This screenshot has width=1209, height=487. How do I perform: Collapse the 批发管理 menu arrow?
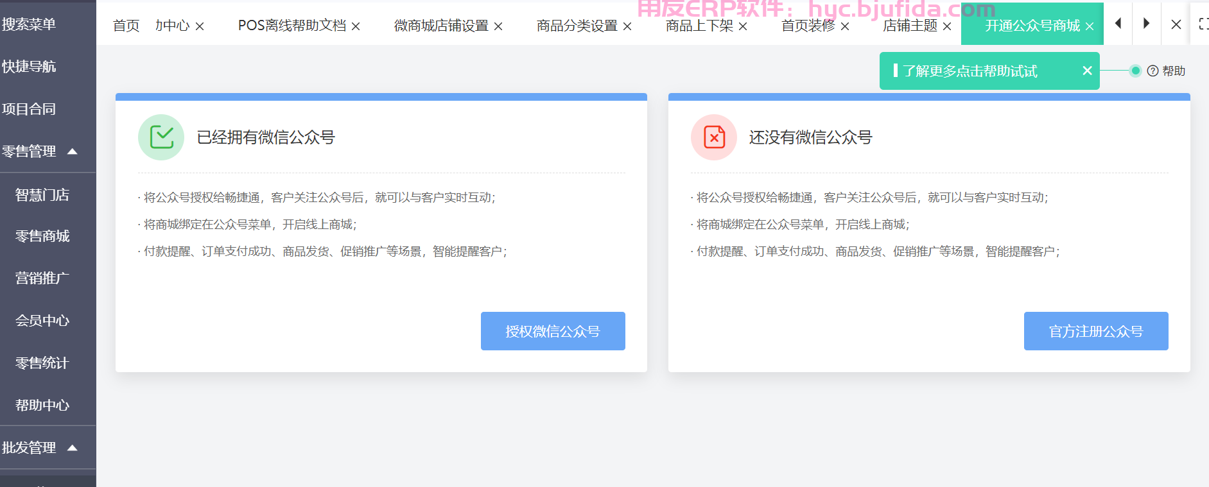click(x=73, y=448)
